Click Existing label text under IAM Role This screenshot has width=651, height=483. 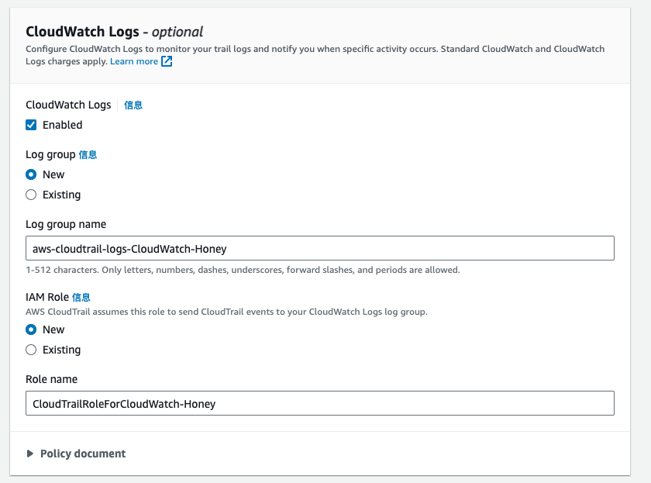pyautogui.click(x=61, y=350)
